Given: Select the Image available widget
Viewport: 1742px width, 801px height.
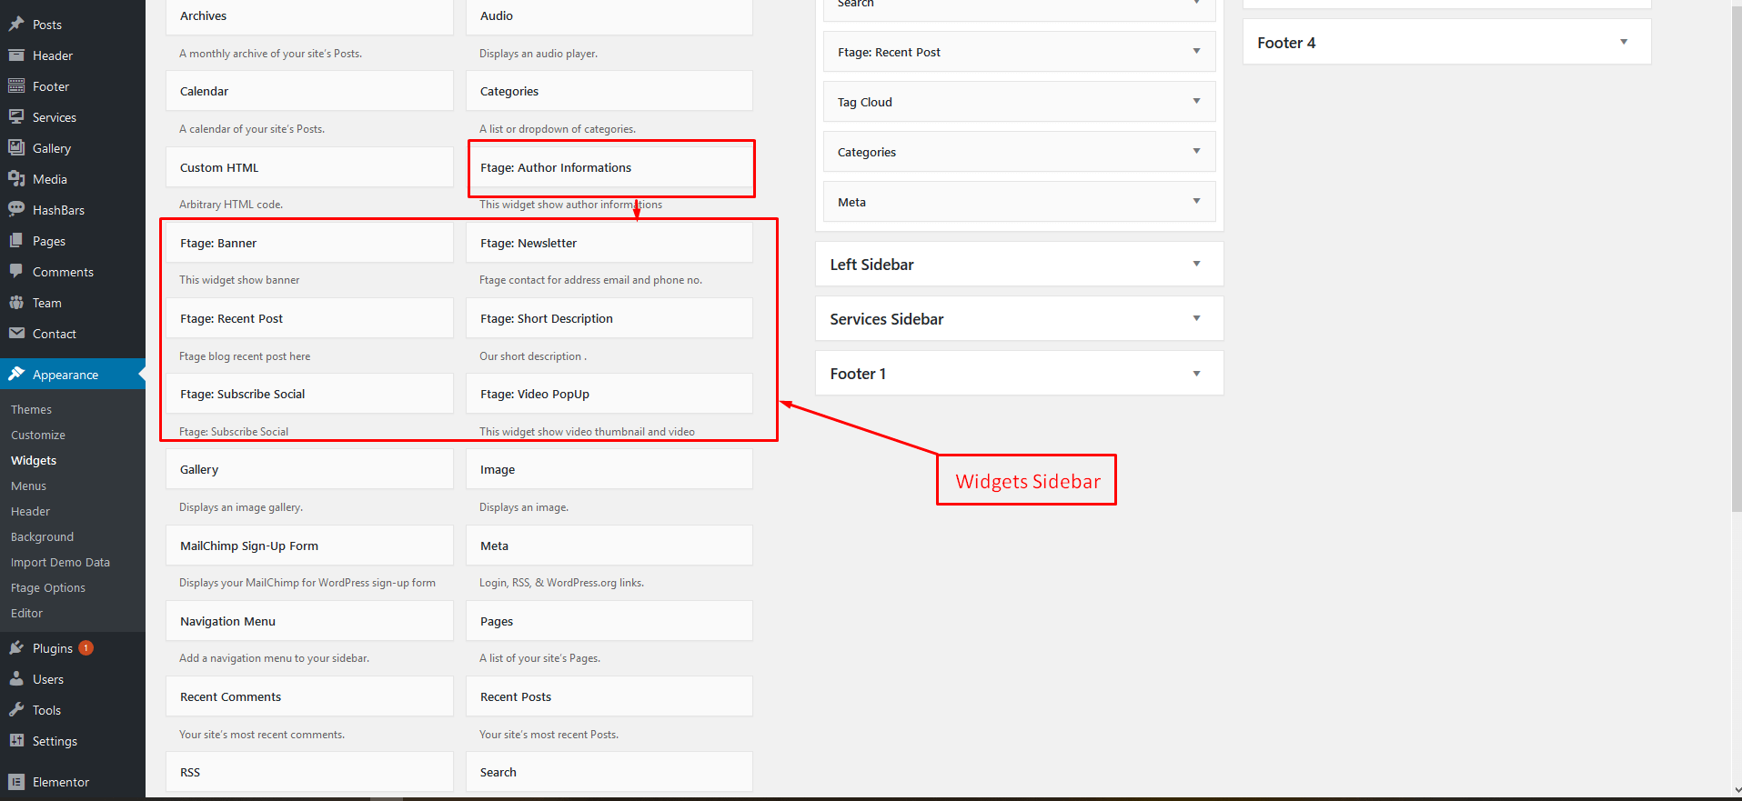Looking at the screenshot, I should 609,469.
